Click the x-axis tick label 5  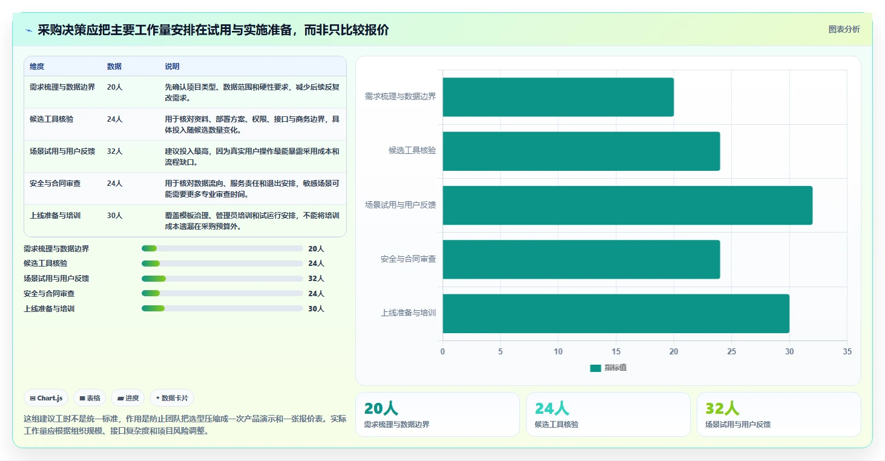click(x=501, y=351)
